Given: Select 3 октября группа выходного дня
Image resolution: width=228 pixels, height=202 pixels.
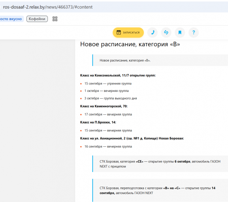Looking at the screenshot, I should click(x=111, y=98).
